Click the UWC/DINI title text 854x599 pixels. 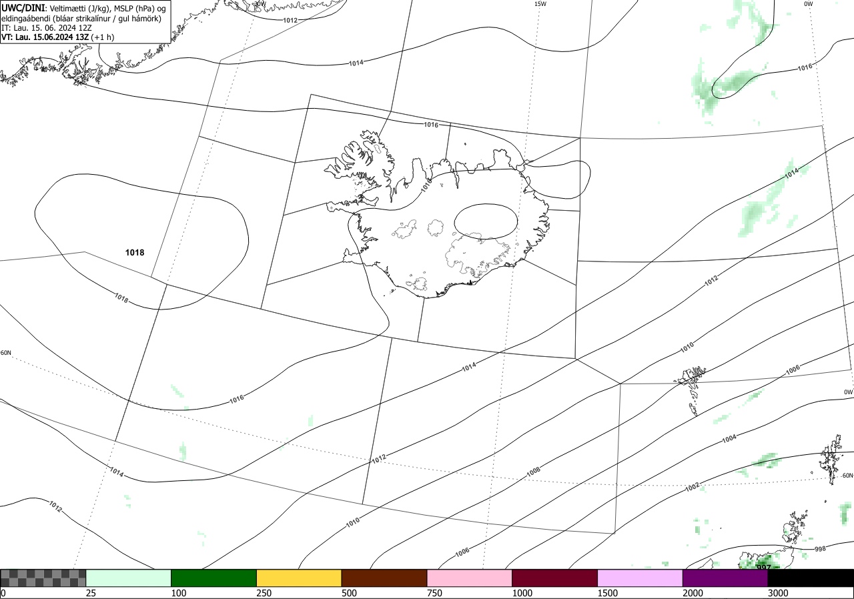23,8
